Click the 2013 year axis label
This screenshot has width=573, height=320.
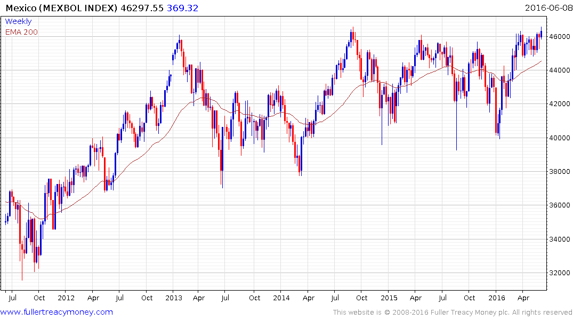pyautogui.click(x=174, y=298)
